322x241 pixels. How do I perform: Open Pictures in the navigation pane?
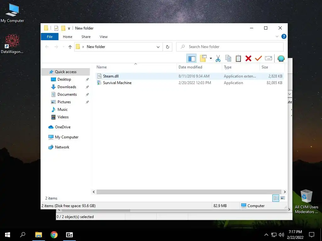[x=64, y=102]
